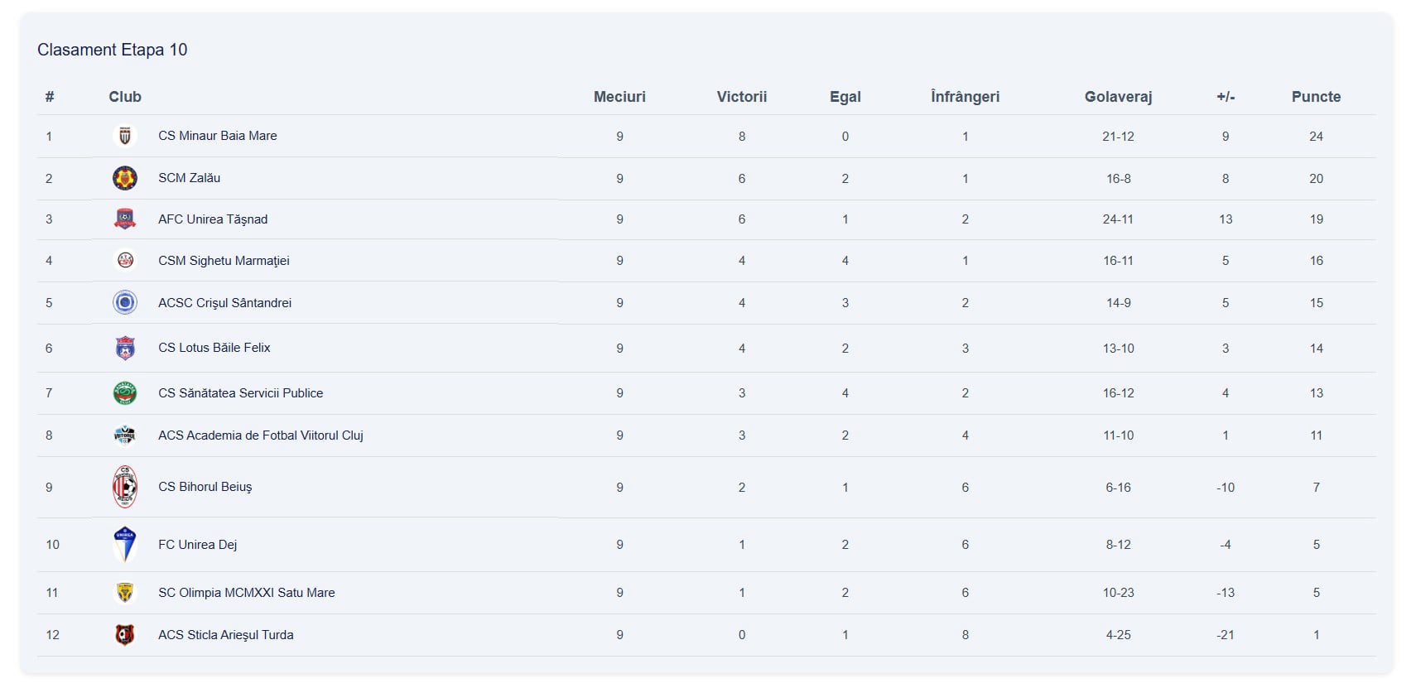
Task: Click the ACSC Crișul Sântandrei blue emblem
Action: point(125,303)
